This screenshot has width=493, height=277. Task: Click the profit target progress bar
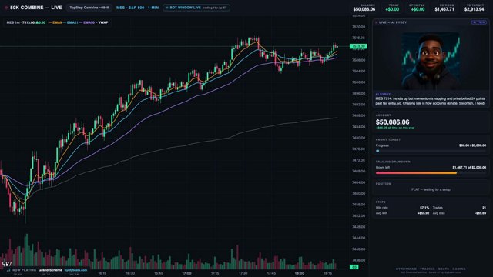click(x=431, y=151)
